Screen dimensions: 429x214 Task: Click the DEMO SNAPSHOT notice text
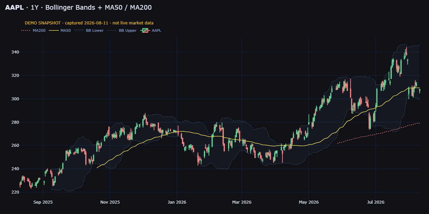(x=89, y=23)
